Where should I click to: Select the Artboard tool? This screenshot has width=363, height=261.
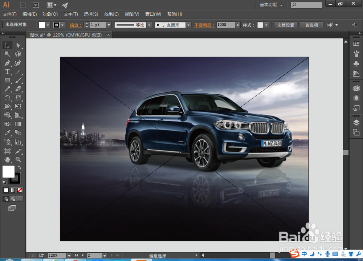(x=7, y=151)
